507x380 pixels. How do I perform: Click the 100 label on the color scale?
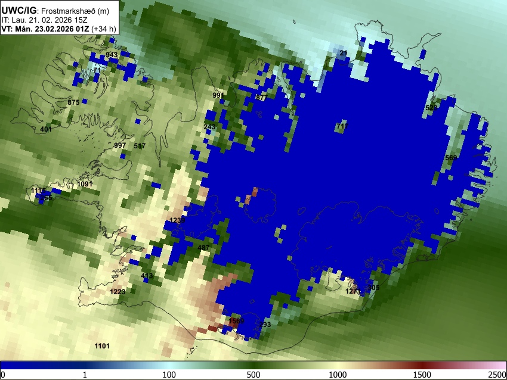[x=169, y=375]
